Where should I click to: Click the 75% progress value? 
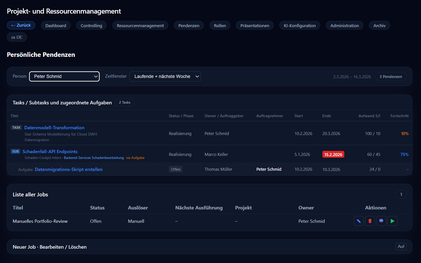coord(404,154)
